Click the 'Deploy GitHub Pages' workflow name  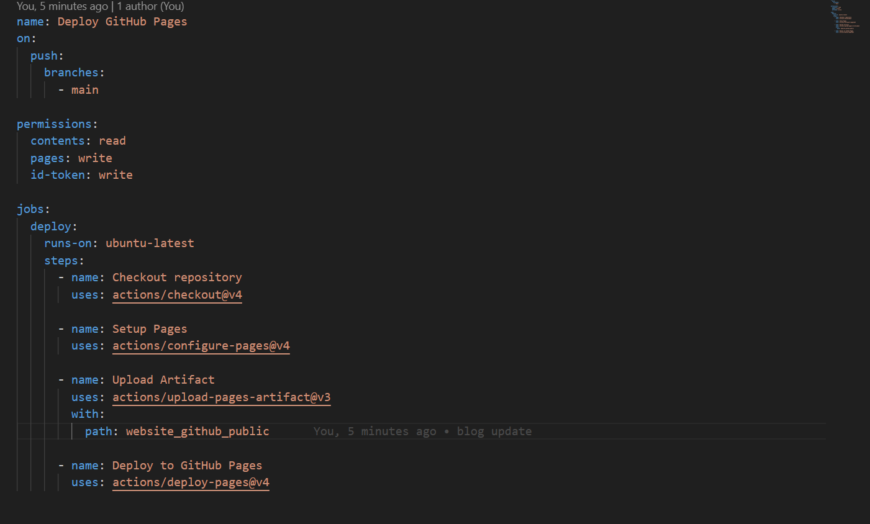coord(122,22)
